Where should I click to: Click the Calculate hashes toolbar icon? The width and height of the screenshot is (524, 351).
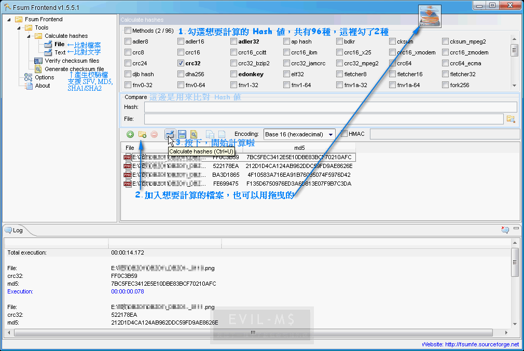click(170, 134)
